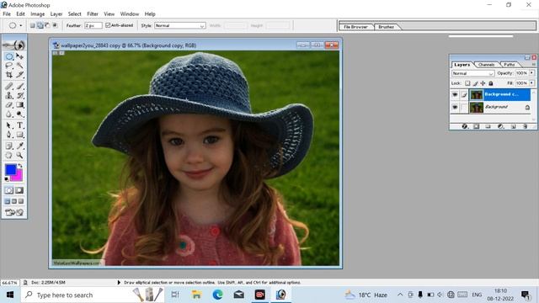Viewport: 539px width, 303px height.
Task: Click the Adobe Online feather image atop toolbox
Action: (14, 45)
